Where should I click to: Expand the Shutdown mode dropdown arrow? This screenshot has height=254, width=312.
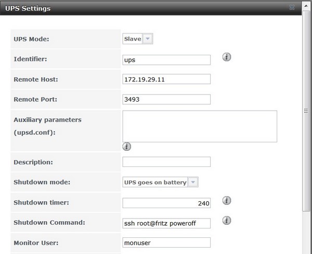coord(193,182)
